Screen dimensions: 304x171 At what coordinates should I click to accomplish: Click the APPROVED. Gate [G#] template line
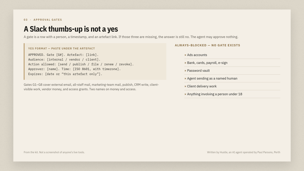(64, 55)
